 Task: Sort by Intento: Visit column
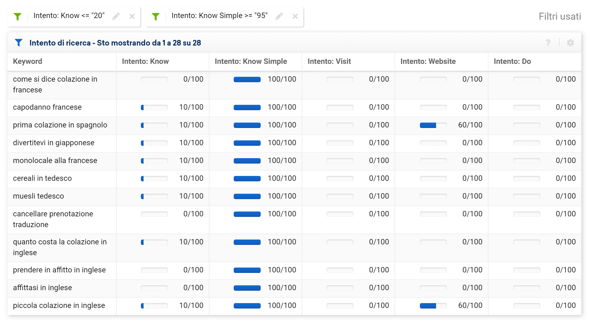click(329, 61)
